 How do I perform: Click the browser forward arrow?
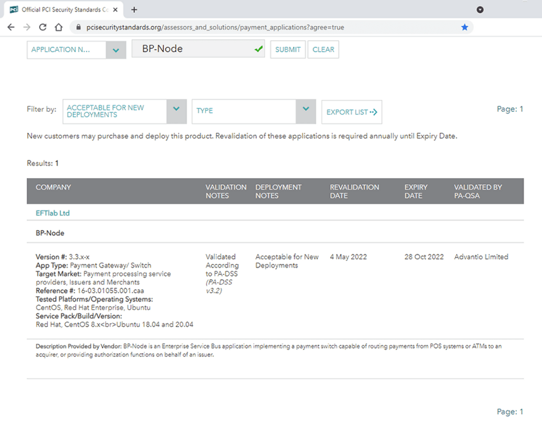(x=27, y=27)
